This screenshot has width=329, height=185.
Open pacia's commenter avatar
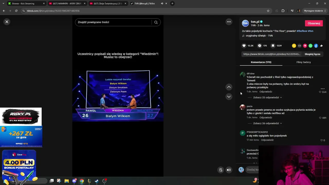coord(242,107)
